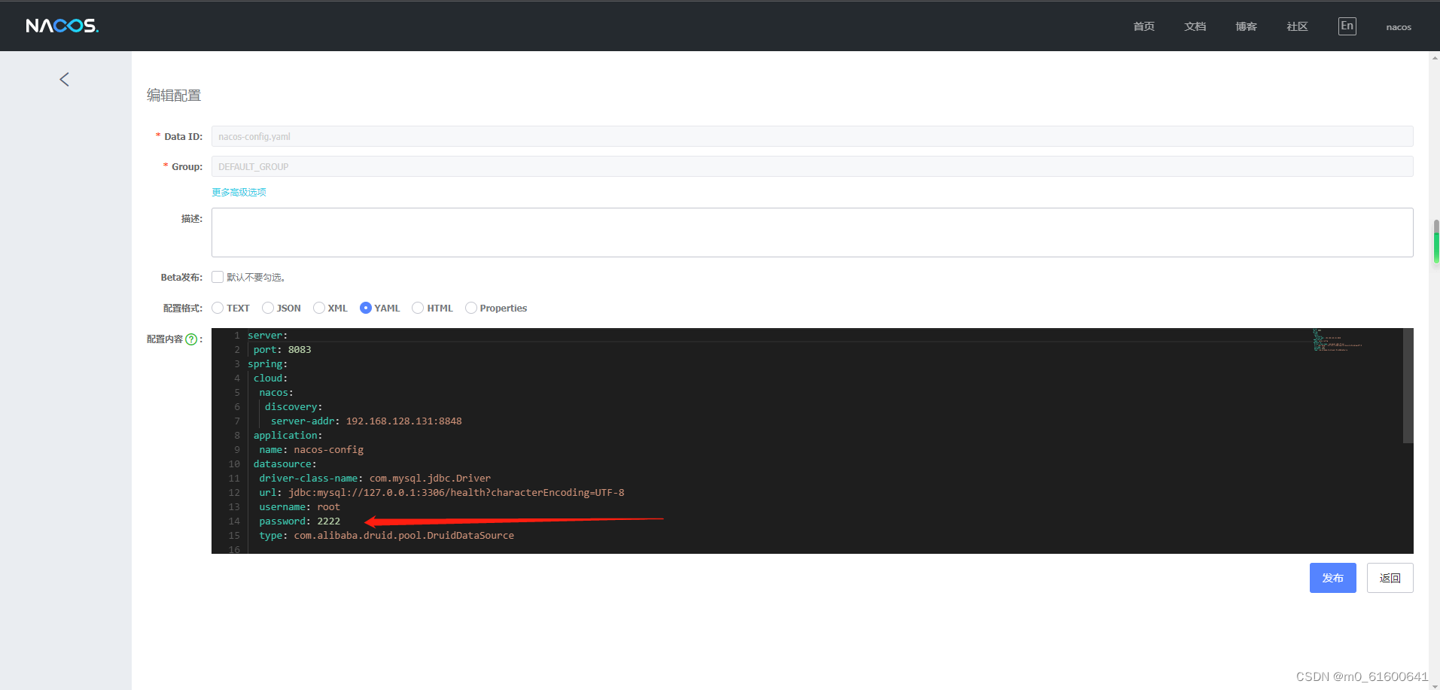The width and height of the screenshot is (1440, 690).
Task: Click the 编辑配置 page heading
Action: pyautogui.click(x=174, y=96)
